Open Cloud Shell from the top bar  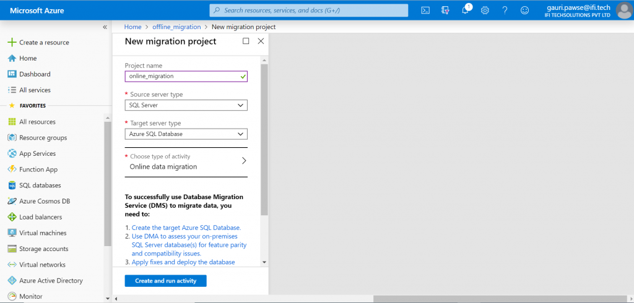pos(425,11)
